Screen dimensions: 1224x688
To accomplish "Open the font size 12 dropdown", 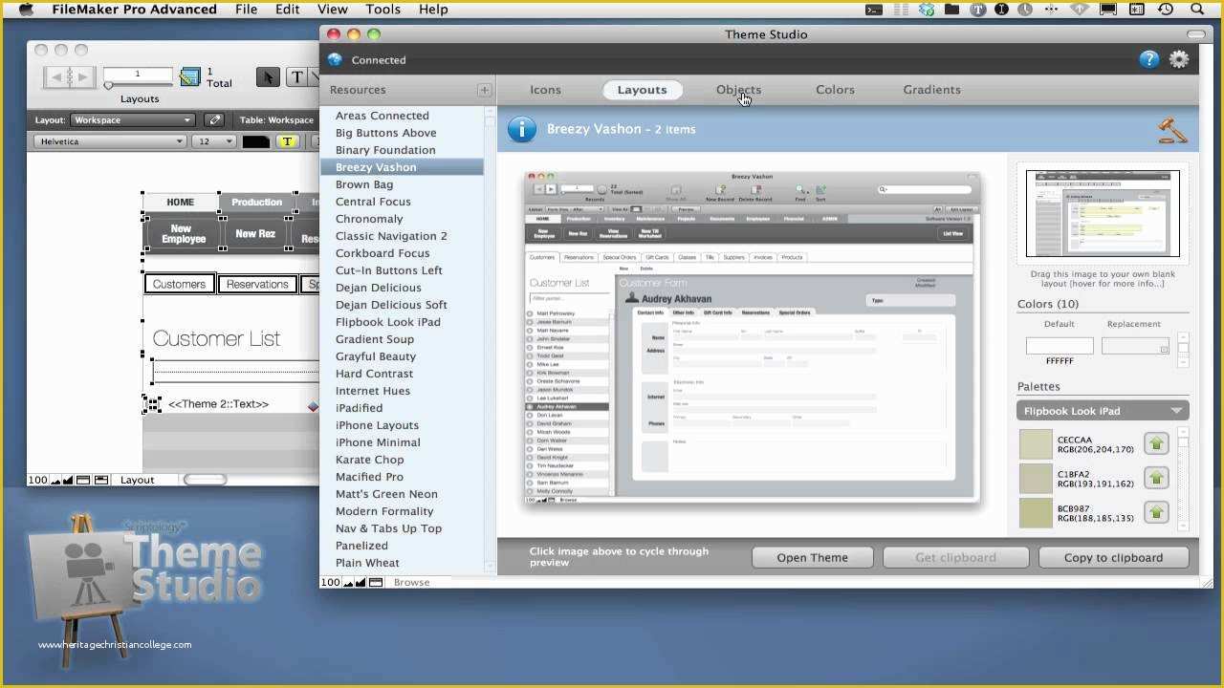I will tap(214, 141).
